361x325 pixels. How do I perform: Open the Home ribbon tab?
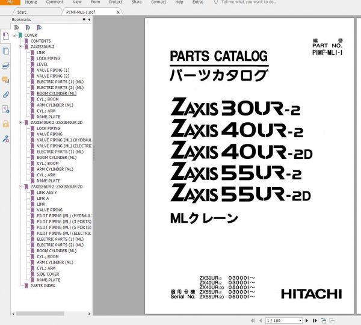tap(31, 2)
